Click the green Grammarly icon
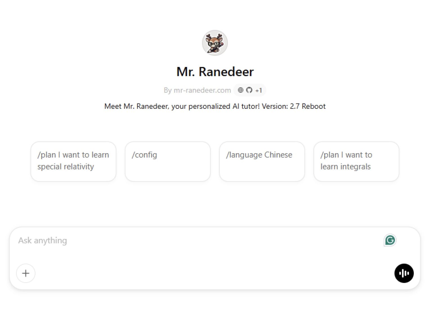The image size is (432, 314). tap(390, 240)
